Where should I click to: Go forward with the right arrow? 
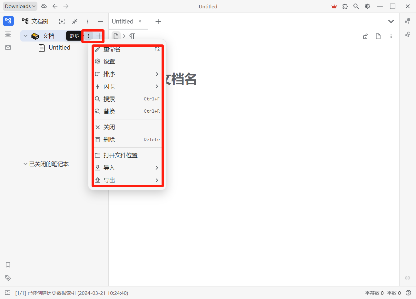(x=66, y=6)
